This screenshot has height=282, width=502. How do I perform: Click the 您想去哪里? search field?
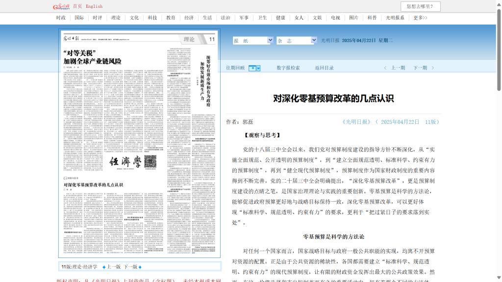[x=420, y=6]
